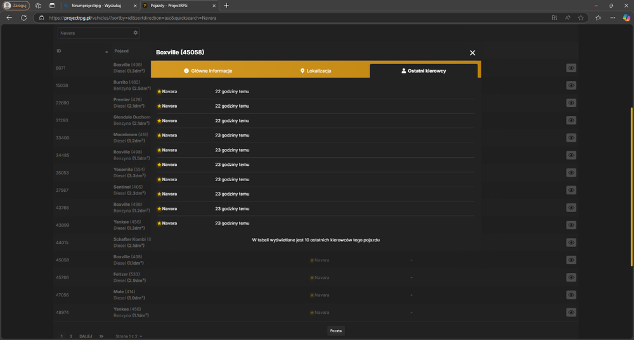Image resolution: width=634 pixels, height=340 pixels.
Task: Toggle eye icon for vehicle 33400
Action: [x=571, y=137]
